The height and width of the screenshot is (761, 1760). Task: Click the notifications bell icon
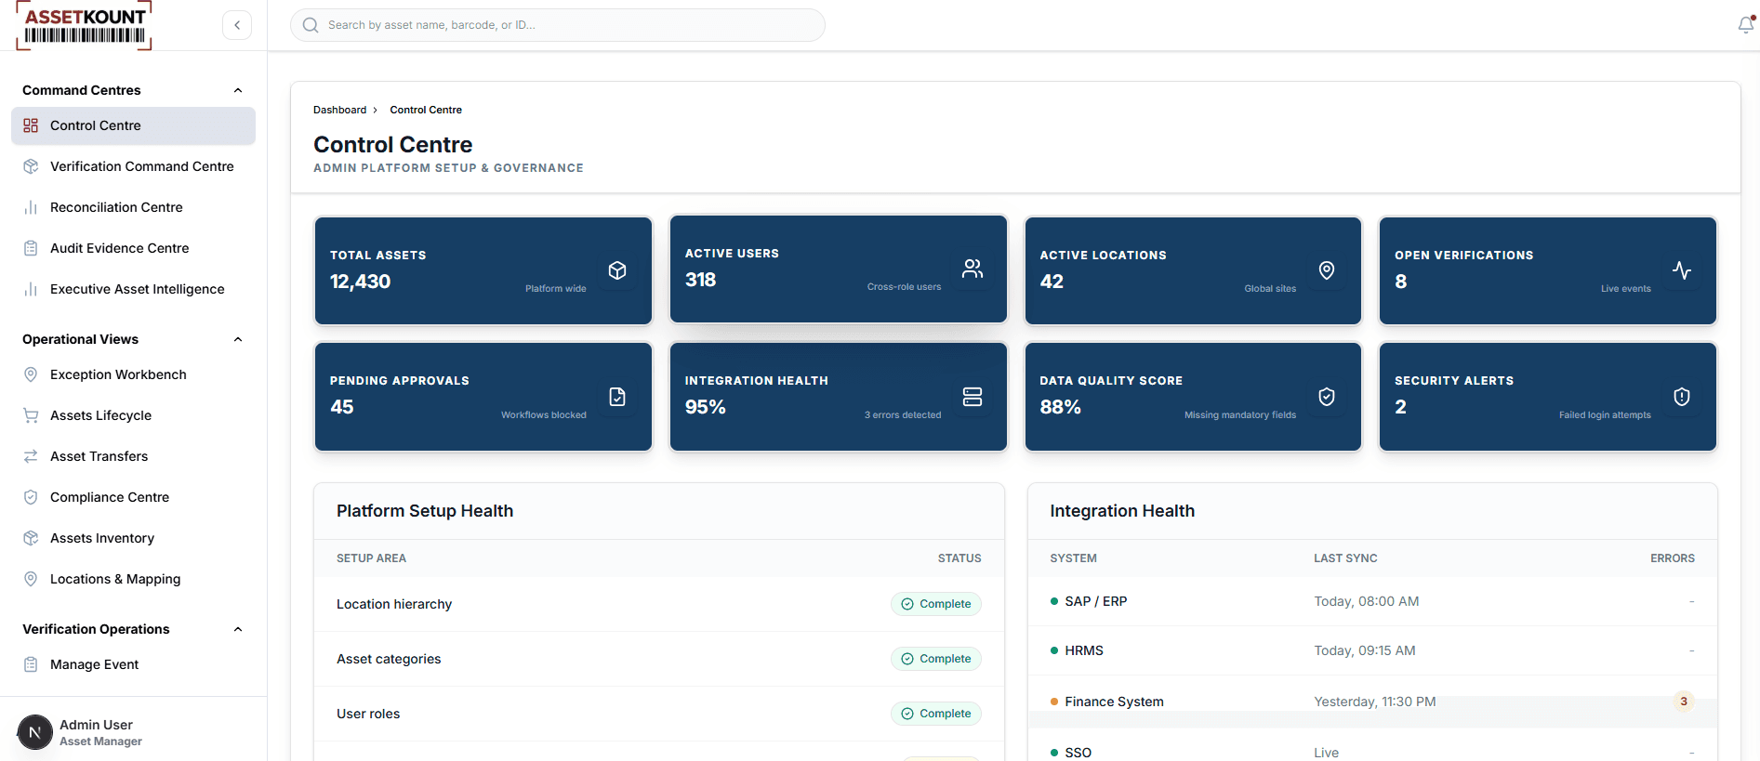1746,25
